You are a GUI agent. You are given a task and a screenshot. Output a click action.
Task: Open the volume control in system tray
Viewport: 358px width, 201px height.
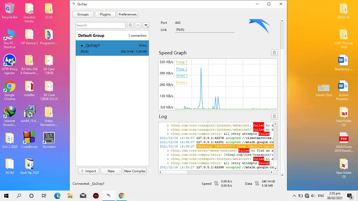[x=313, y=196]
